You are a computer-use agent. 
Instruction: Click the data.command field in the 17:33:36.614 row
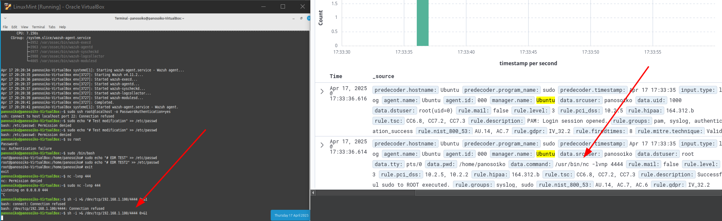(x=530, y=164)
